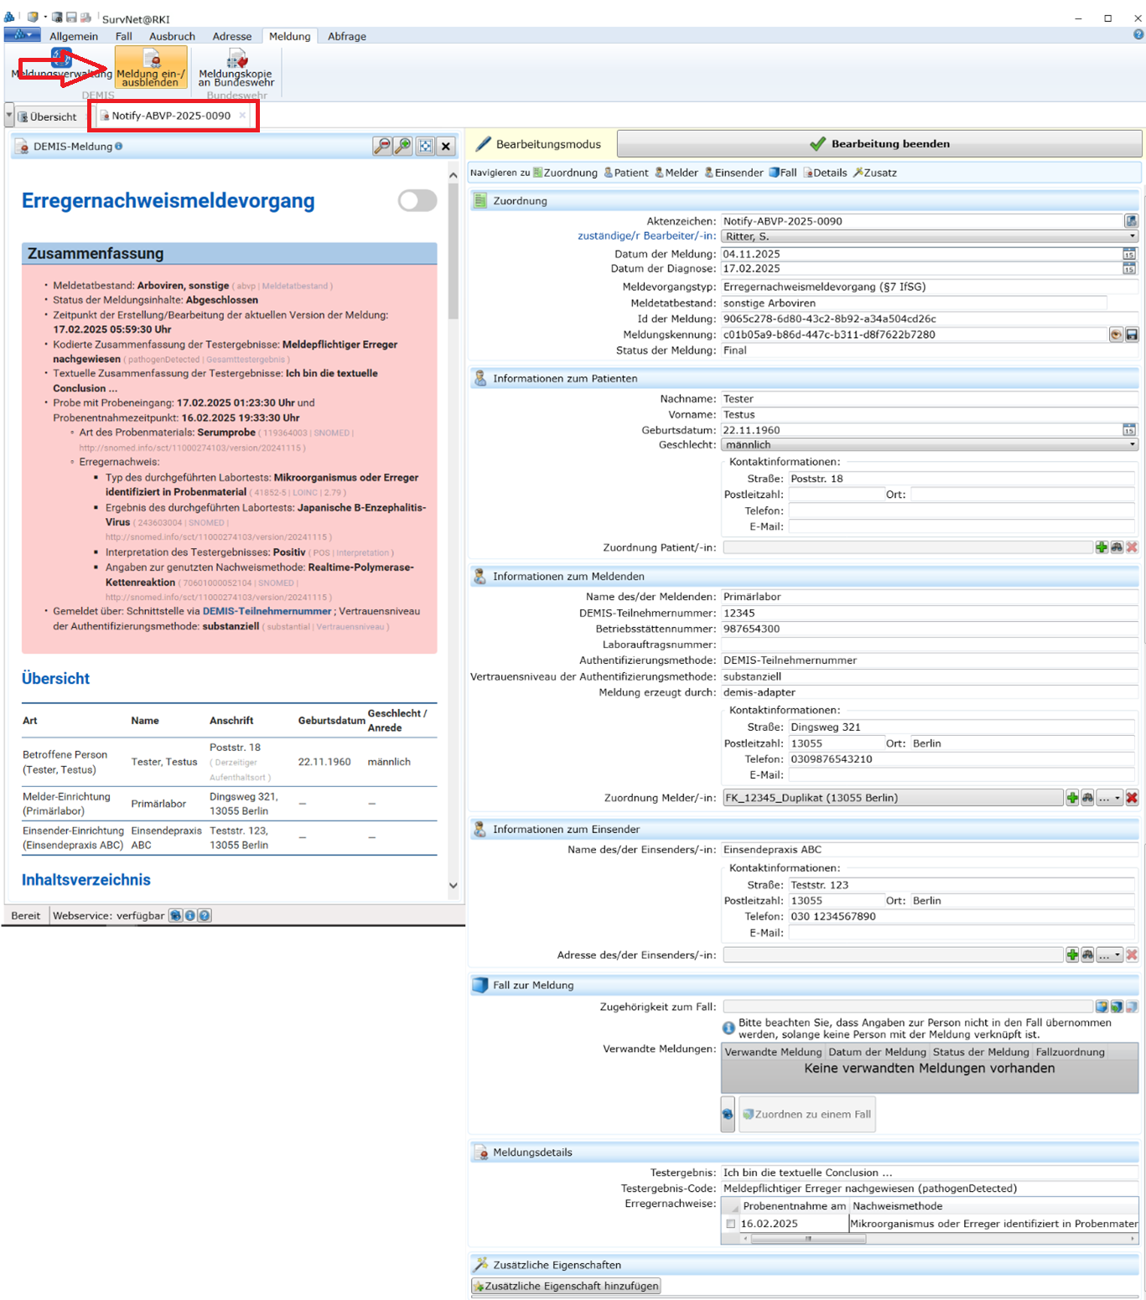Fit DEMIS-Meldung preview to window
Screen dimensions: 1146x1300
click(x=426, y=146)
